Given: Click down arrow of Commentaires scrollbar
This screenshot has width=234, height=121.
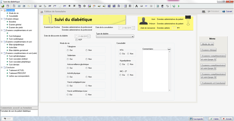Looking at the screenshot, I should coord(169,90).
